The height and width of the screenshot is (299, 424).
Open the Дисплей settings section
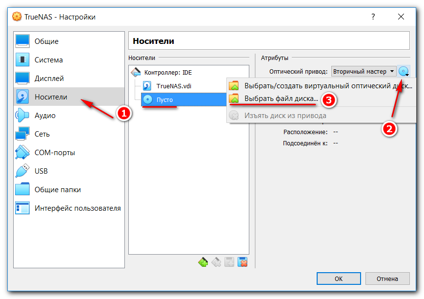[69, 79]
